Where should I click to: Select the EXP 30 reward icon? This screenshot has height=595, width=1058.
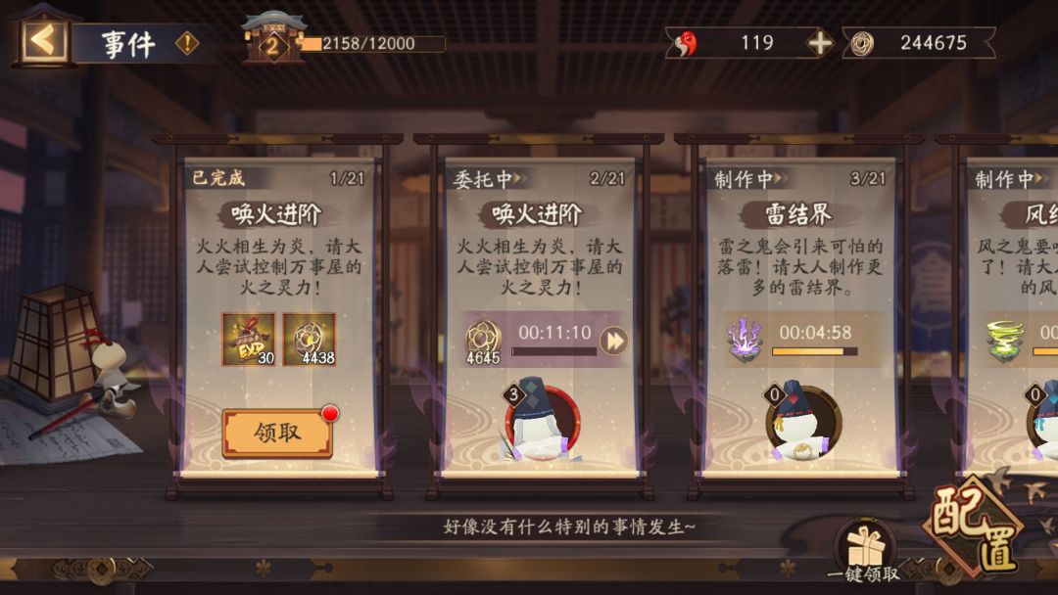click(249, 340)
